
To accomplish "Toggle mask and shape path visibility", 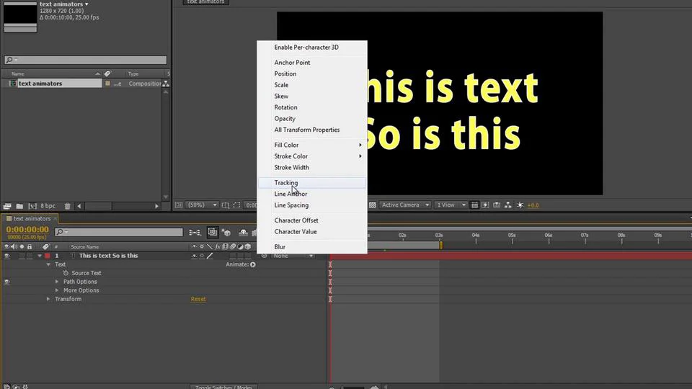I will tap(236, 205).
